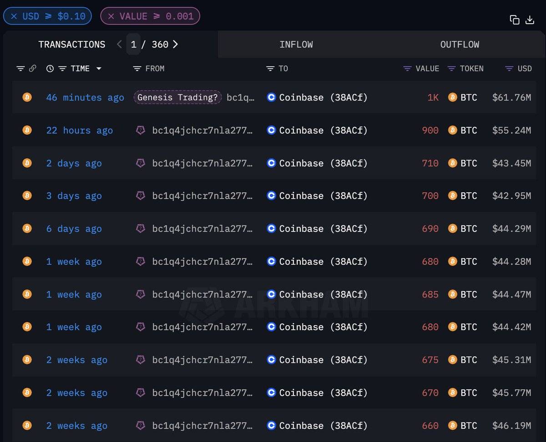Go to the next transactions page
Viewport: 546px width, 442px height.
(x=176, y=44)
